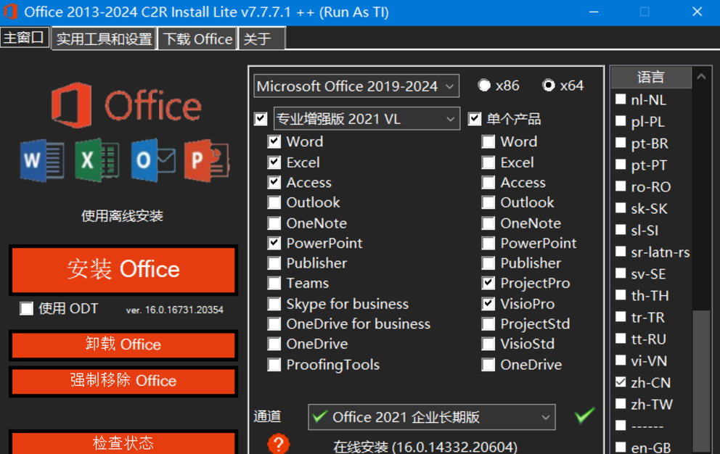
Task: Open the Office 2021 企业长期版 channel dropdown
Action: click(x=432, y=417)
